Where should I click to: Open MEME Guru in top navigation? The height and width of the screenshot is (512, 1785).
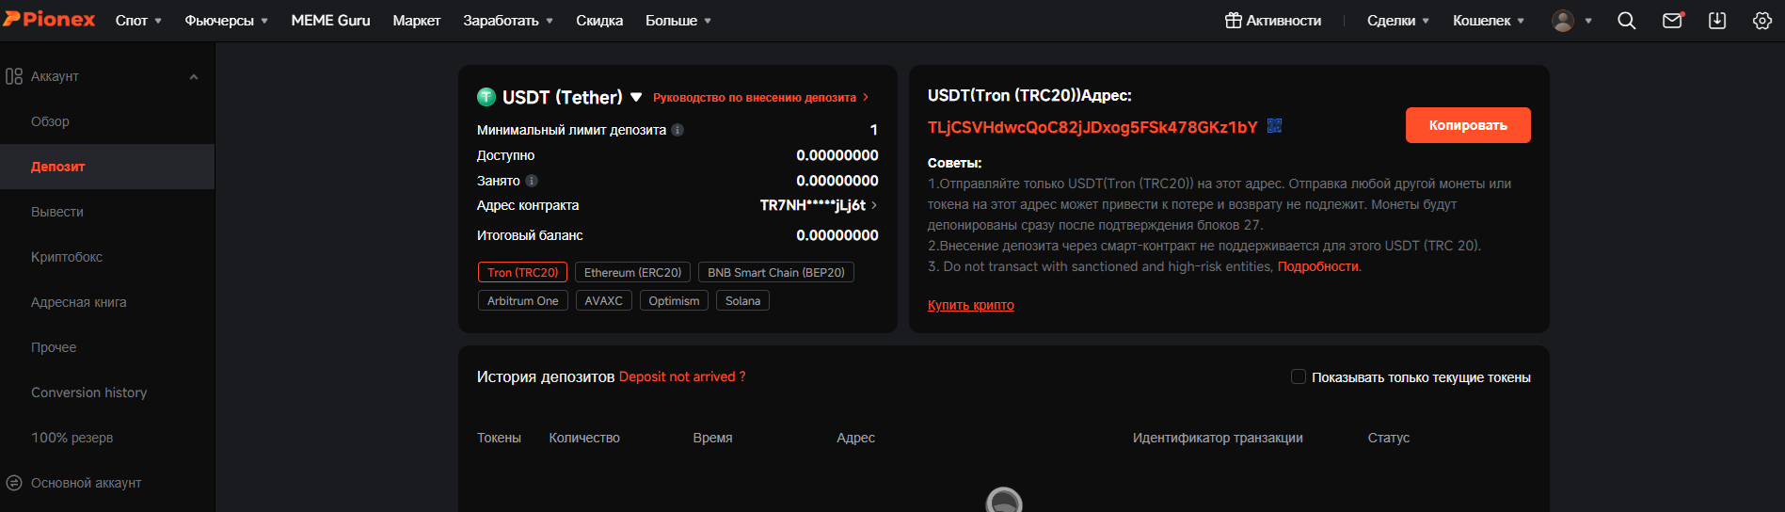coord(330,21)
